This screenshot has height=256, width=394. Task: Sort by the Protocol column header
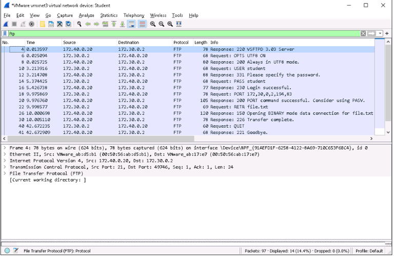[183, 43]
